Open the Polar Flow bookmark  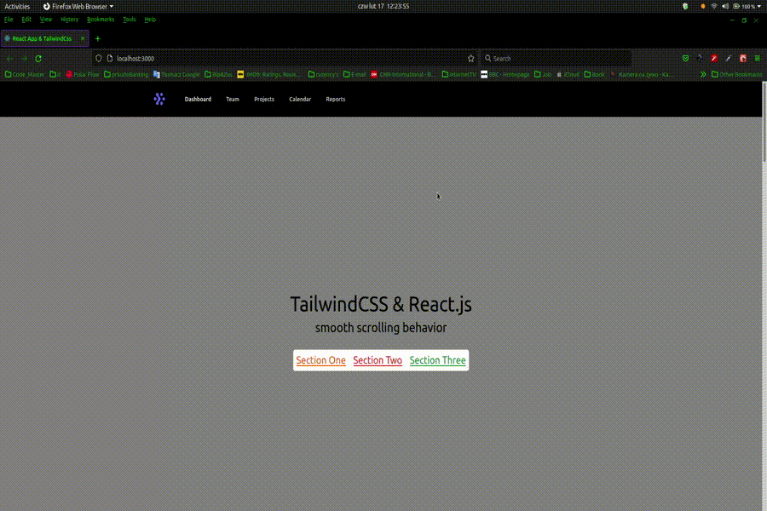(x=82, y=75)
